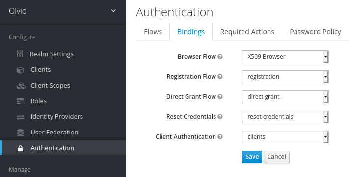Switch to the Flows tab
This screenshot has width=349, height=177.
point(153,32)
